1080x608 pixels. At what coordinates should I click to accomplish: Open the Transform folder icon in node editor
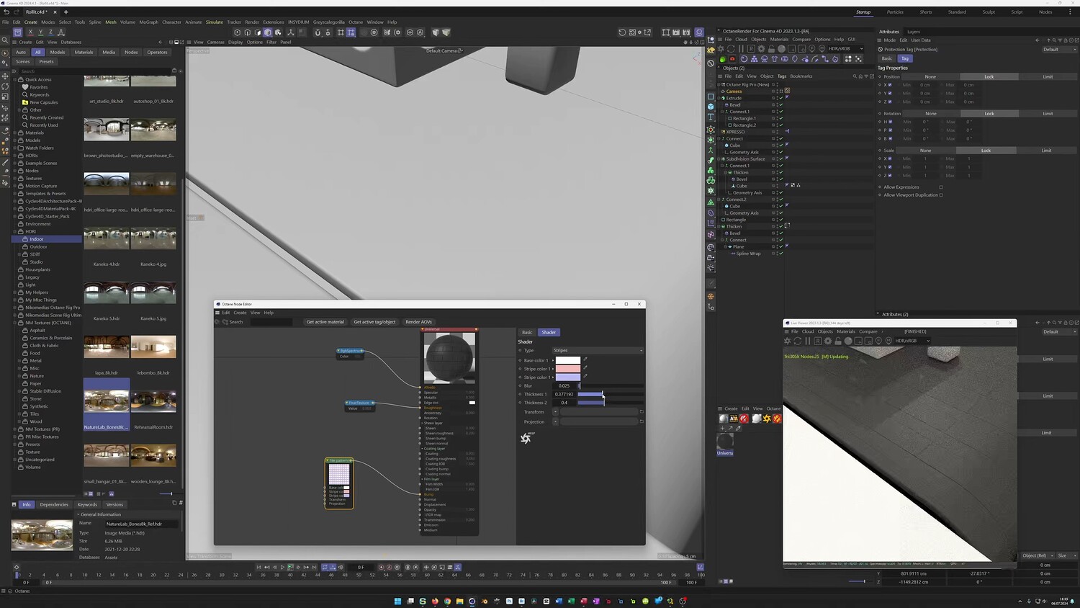point(642,412)
